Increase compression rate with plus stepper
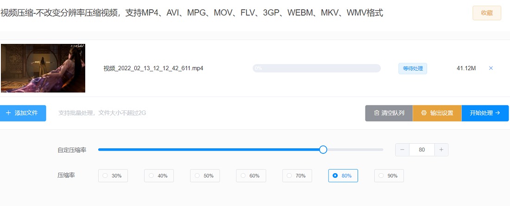The width and height of the screenshot is (510, 206). coord(441,150)
